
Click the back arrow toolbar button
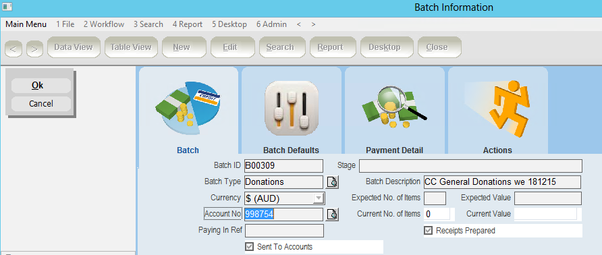click(x=13, y=49)
